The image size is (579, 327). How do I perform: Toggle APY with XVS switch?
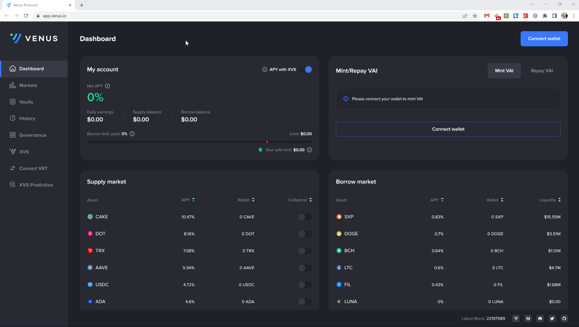coord(305,70)
